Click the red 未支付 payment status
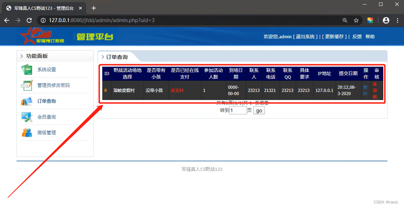 click(x=177, y=91)
